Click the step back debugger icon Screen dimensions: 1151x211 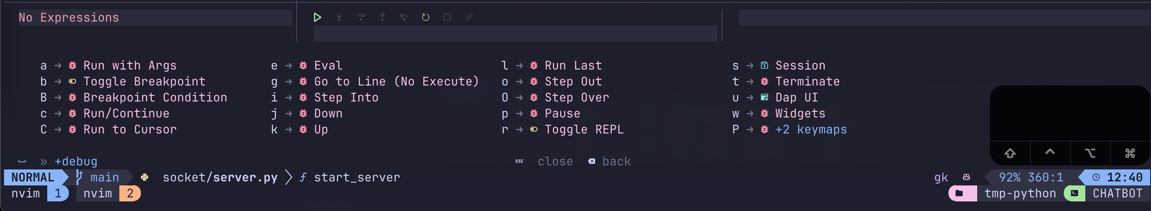click(x=404, y=18)
